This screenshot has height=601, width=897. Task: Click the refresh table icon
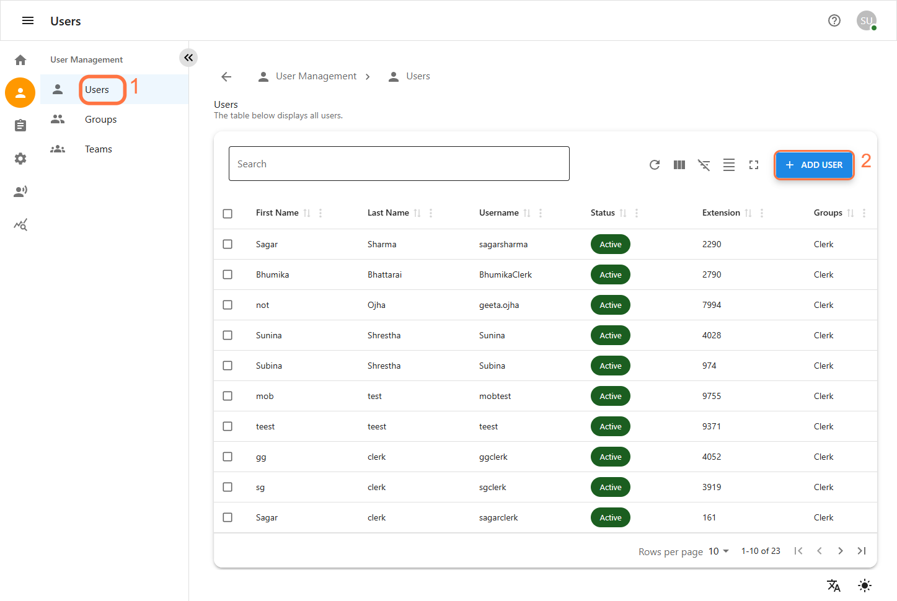(x=655, y=165)
